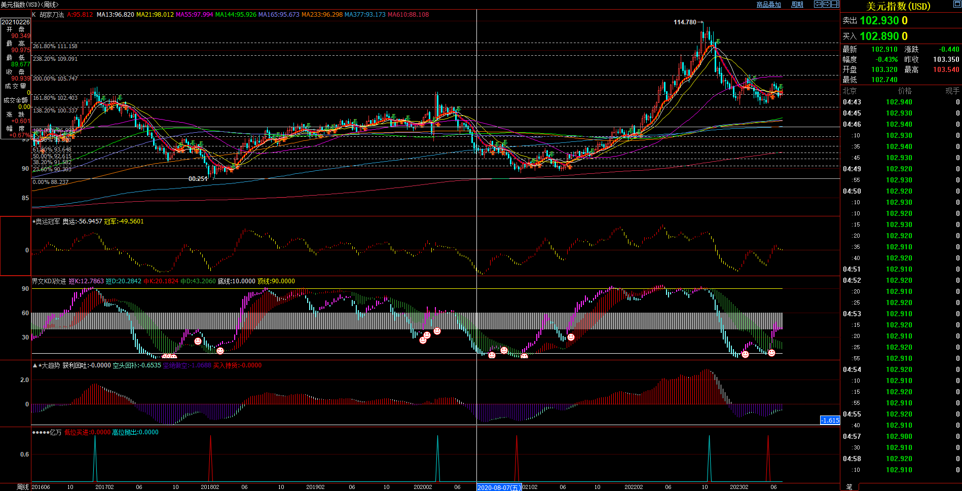Click the 亿万 indicator title
The width and height of the screenshot is (962, 491).
(x=55, y=432)
